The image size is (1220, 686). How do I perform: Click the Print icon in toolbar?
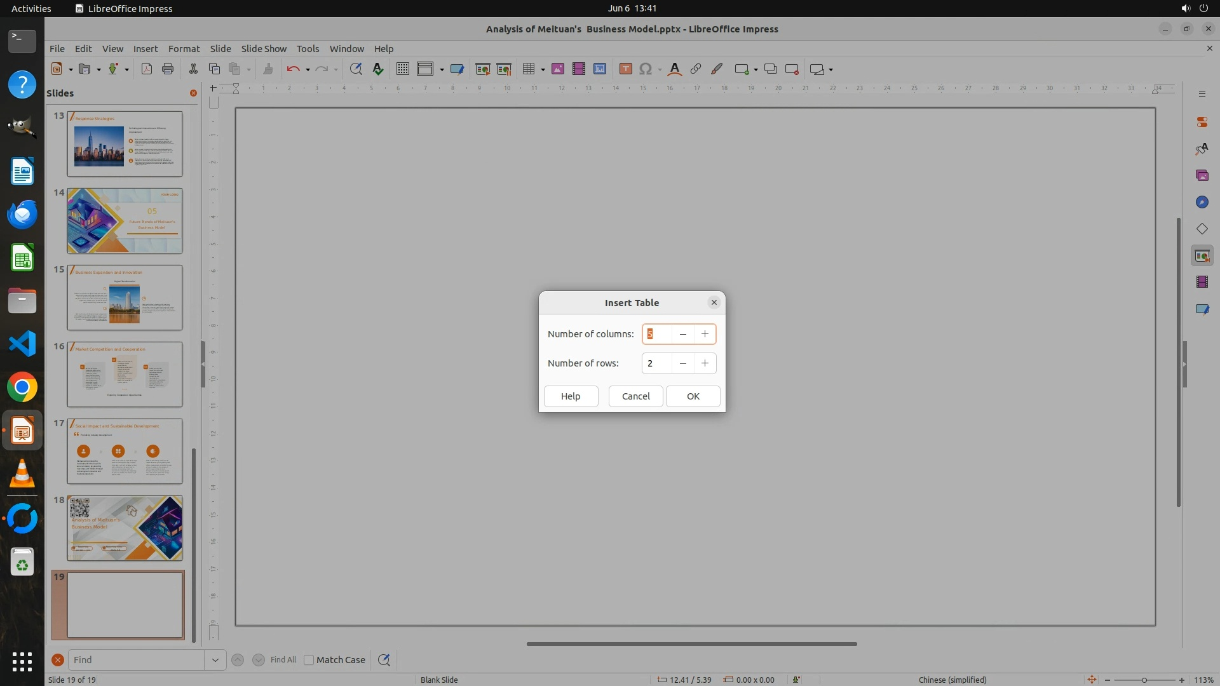(x=168, y=69)
